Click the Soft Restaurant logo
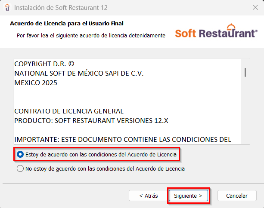The width and height of the screenshot is (264, 208). coord(216,31)
